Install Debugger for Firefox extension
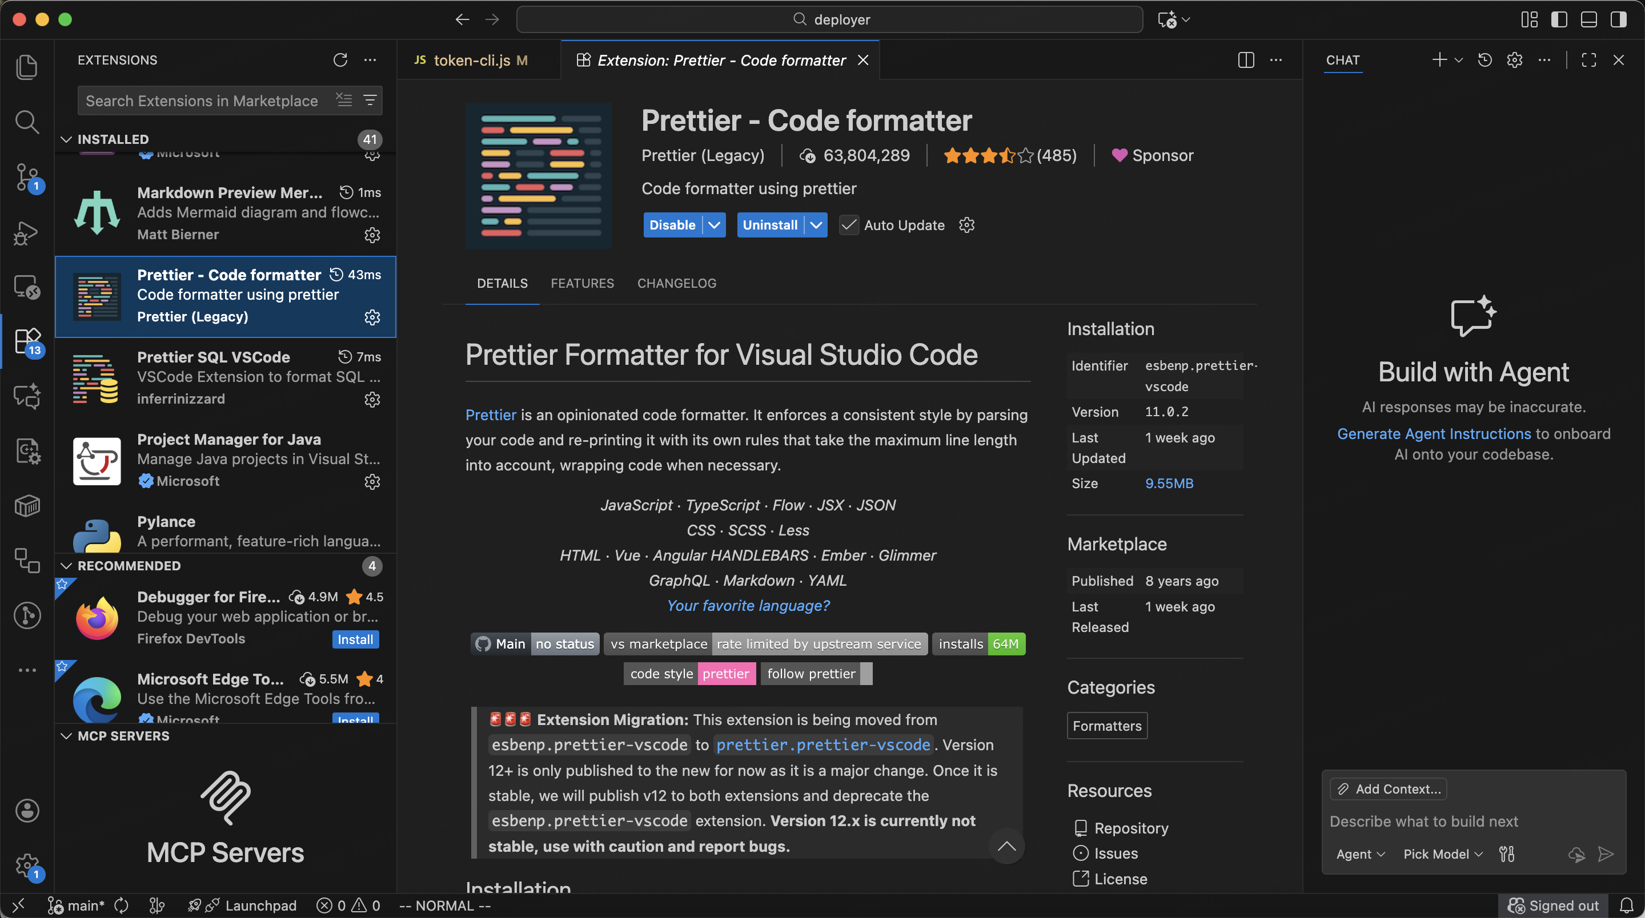The width and height of the screenshot is (1645, 918). pos(355,639)
